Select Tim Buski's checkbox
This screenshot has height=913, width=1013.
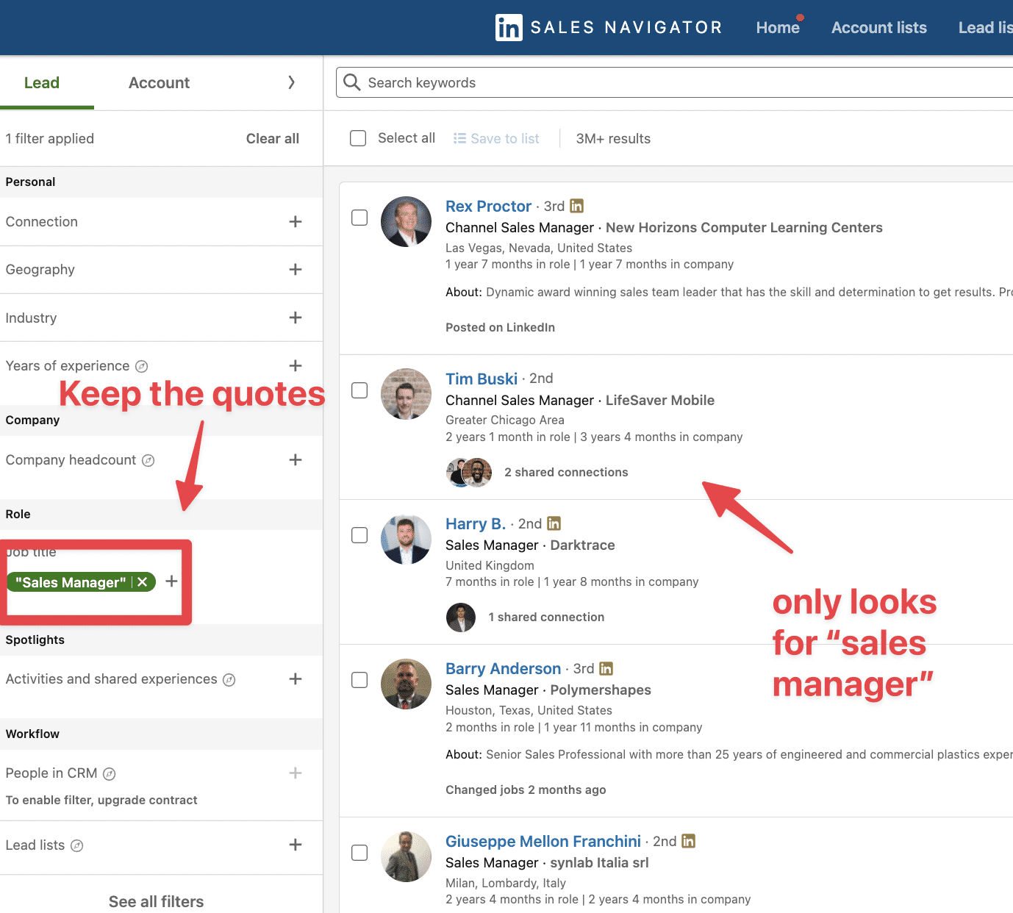point(359,390)
